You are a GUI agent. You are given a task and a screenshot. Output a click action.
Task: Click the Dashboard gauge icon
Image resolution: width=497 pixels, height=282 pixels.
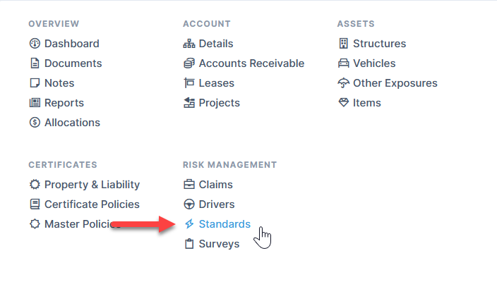pos(35,44)
